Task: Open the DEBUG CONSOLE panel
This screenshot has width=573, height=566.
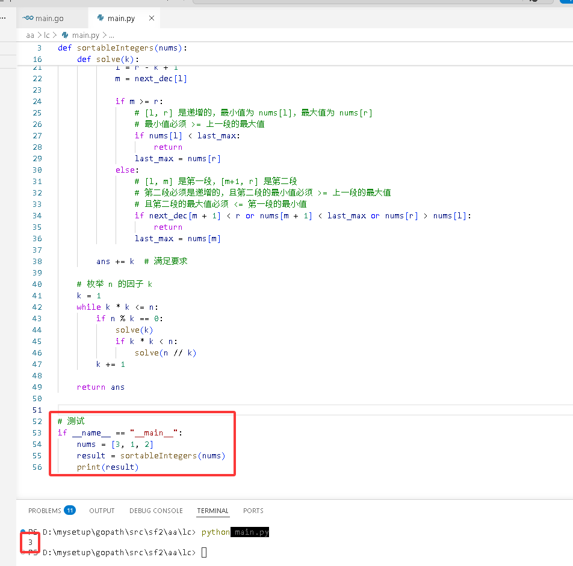Action: pos(156,511)
